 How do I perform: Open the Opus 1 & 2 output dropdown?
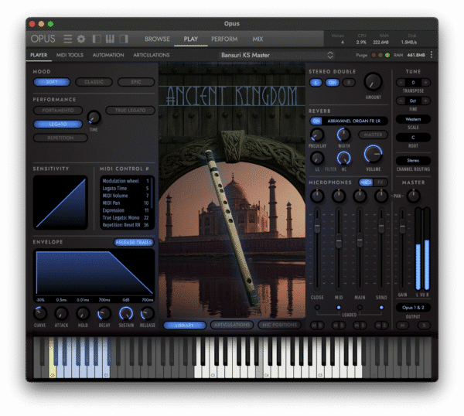pos(413,308)
